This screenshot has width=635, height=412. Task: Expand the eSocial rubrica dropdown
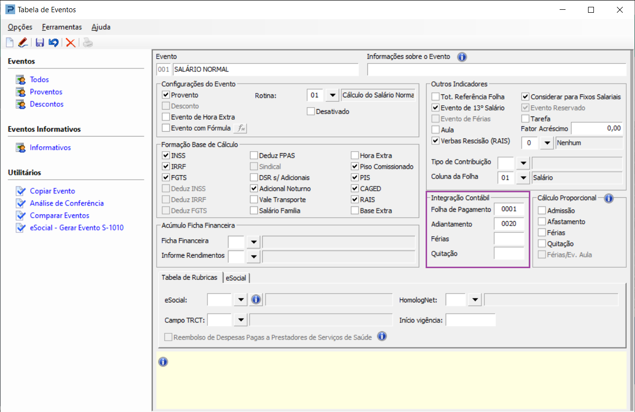pos(241,299)
